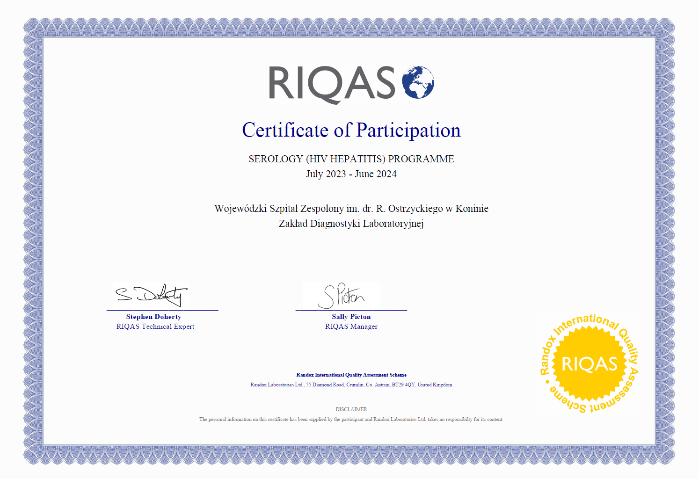Click the disclaimer sentence about personal information
699x479 pixels.
point(351,419)
